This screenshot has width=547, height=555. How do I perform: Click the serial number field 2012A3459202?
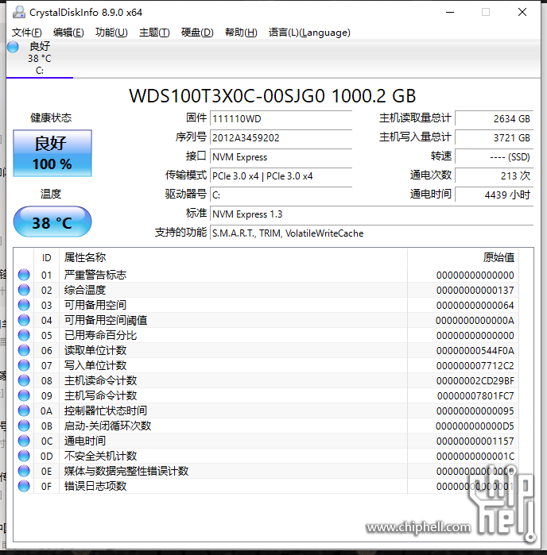(x=281, y=137)
